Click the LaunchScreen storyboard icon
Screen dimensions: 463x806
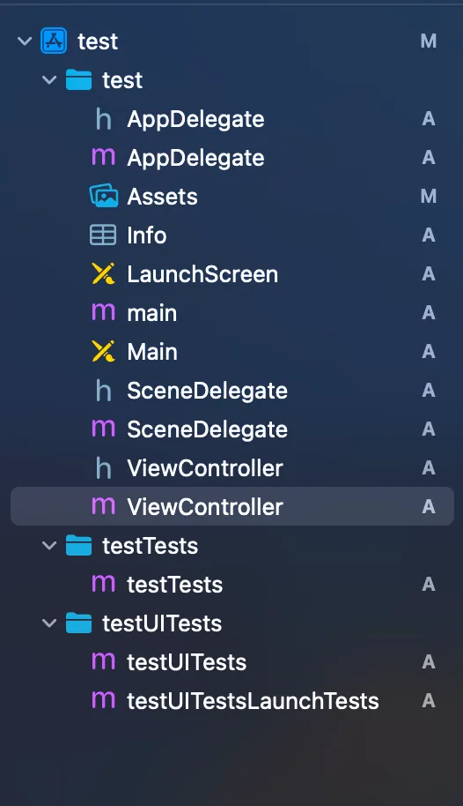point(103,274)
